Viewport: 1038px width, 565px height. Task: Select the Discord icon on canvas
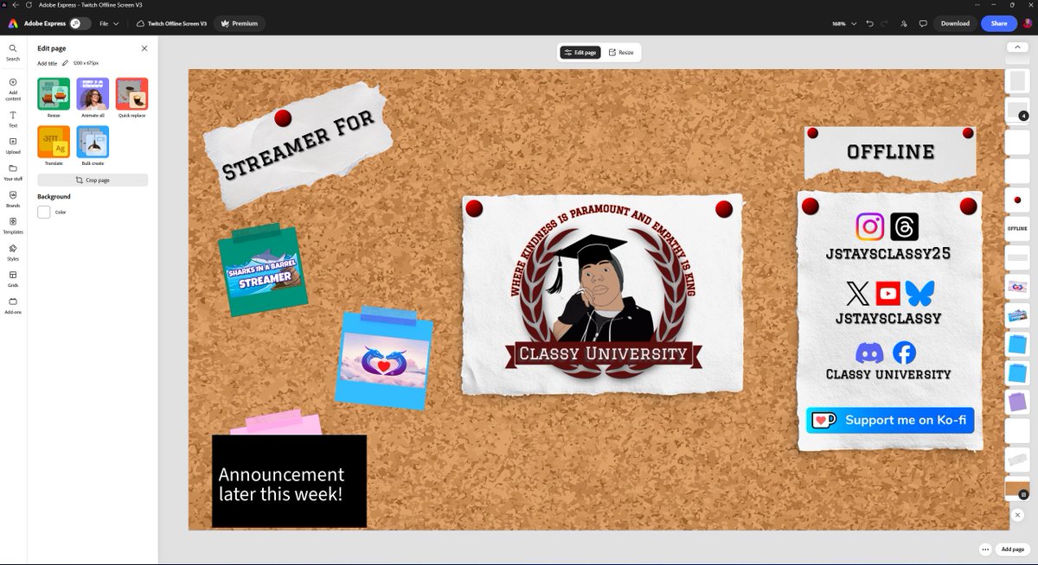869,352
